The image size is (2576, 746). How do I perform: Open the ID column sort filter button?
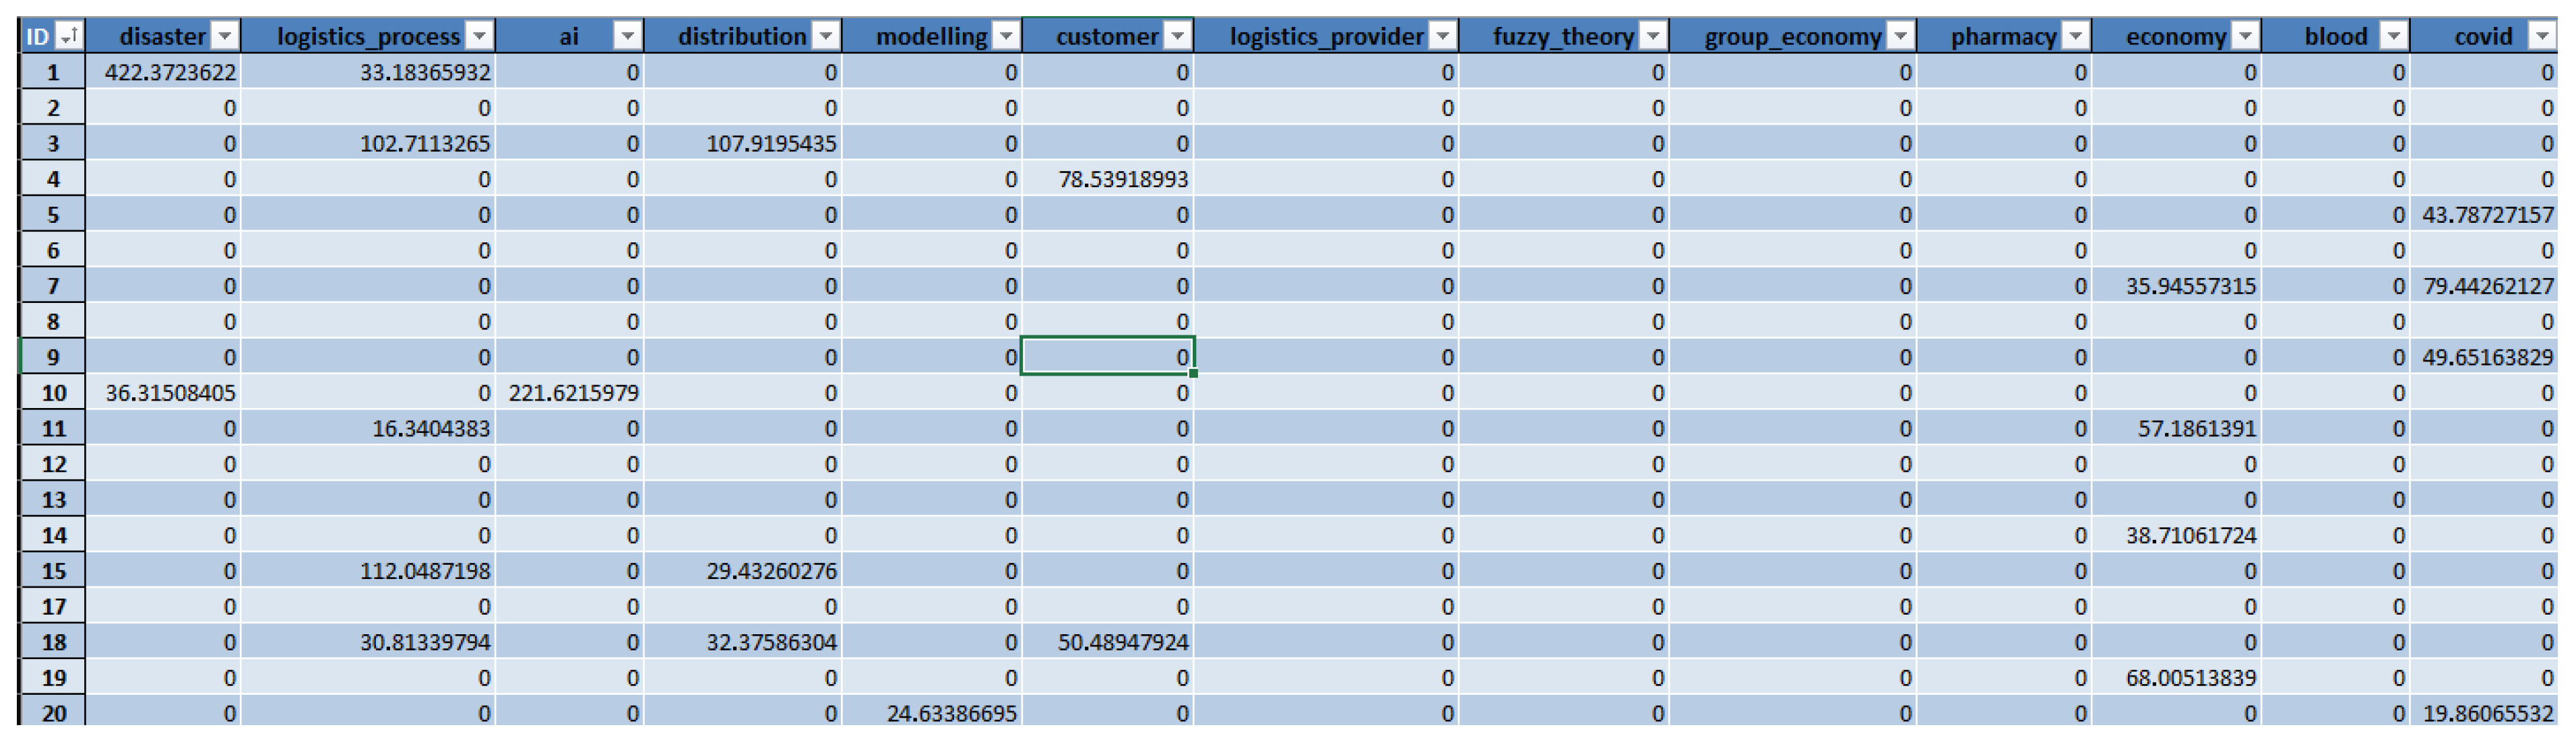[x=69, y=37]
